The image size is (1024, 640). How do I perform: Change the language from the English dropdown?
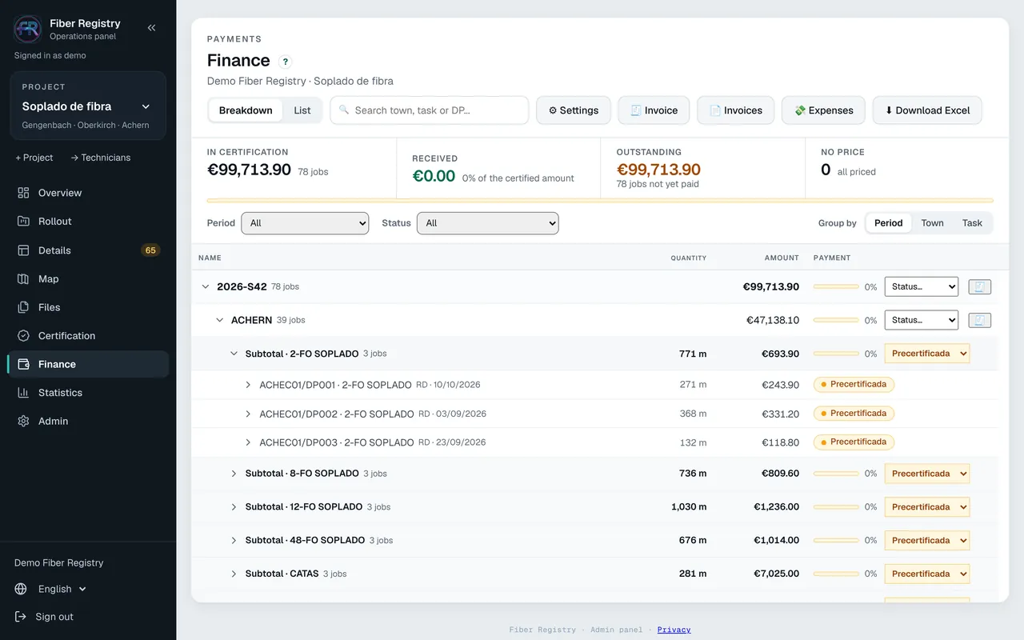(62, 589)
